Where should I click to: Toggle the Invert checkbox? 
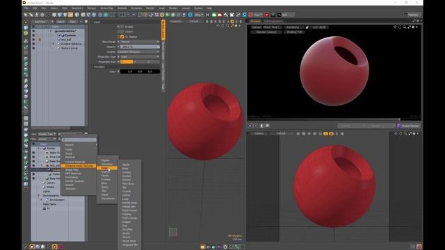coord(120,32)
